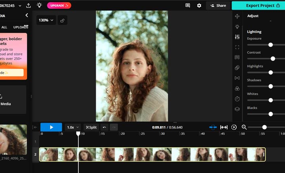Open the lightbulb tips icon in top bar
The width and height of the screenshot is (285, 173).
[x=39, y=5]
